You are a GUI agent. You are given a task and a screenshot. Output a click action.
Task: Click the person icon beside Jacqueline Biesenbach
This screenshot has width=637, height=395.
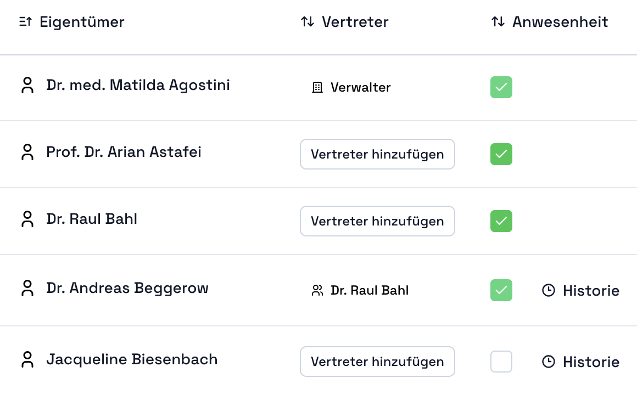27,359
